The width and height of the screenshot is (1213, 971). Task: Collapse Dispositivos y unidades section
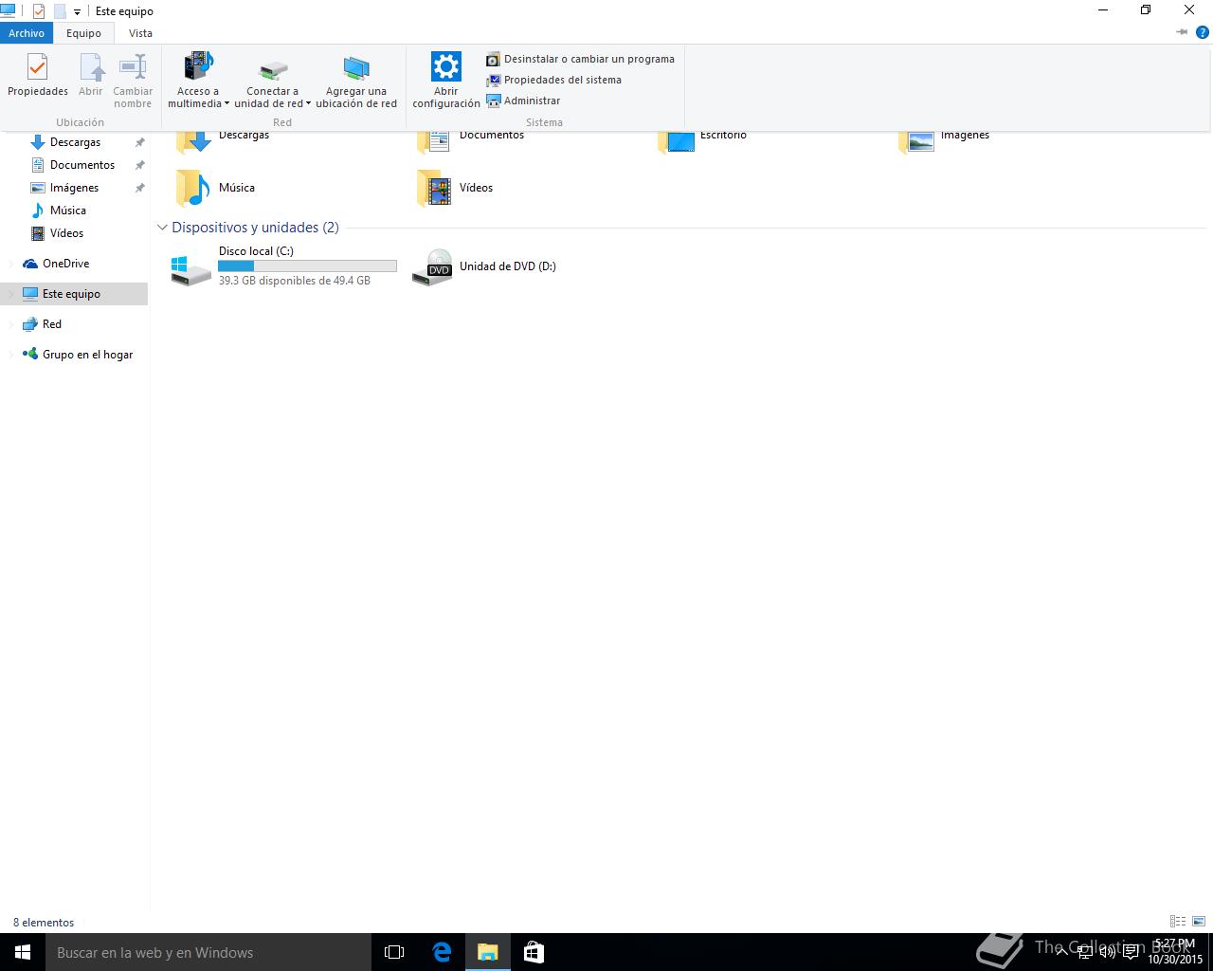[x=162, y=228]
